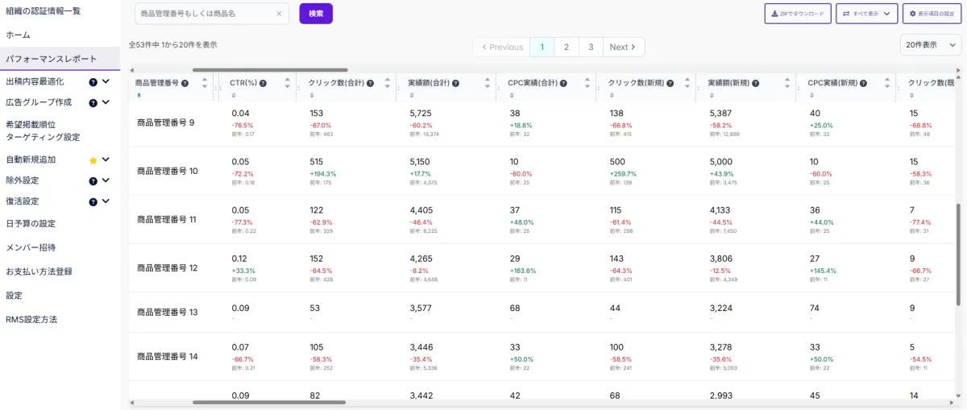Click the help icon beside 出稿内容最適化
967x410 pixels.
tap(93, 81)
